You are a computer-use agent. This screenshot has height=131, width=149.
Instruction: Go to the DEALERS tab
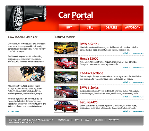pyautogui.click(x=112, y=27)
